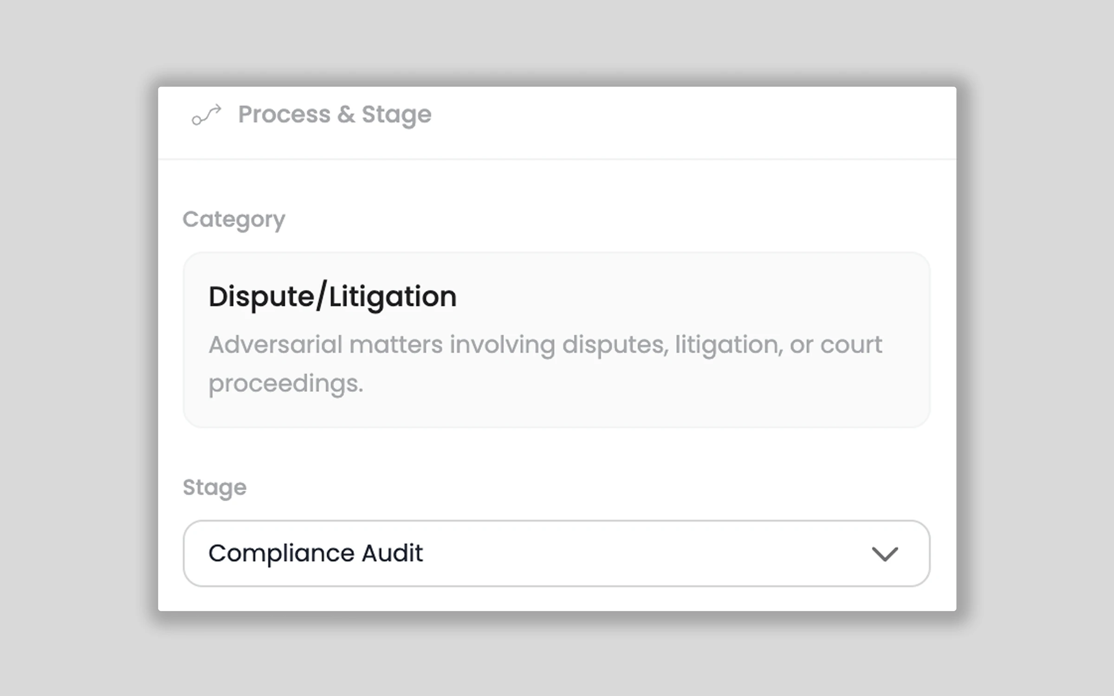1114x696 pixels.
Task: Click the word proceedings in category description
Action: click(x=285, y=384)
